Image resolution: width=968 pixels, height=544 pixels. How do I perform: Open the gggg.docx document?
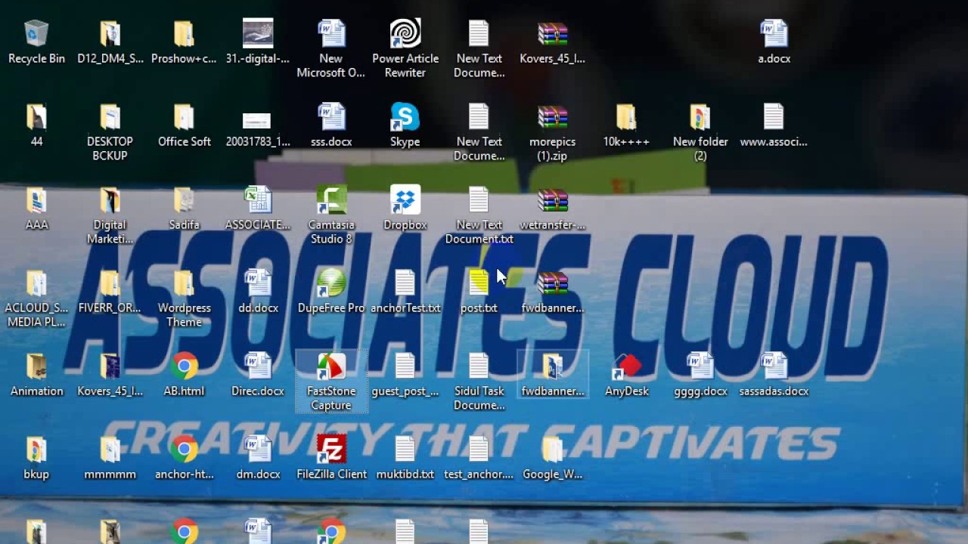tap(700, 375)
